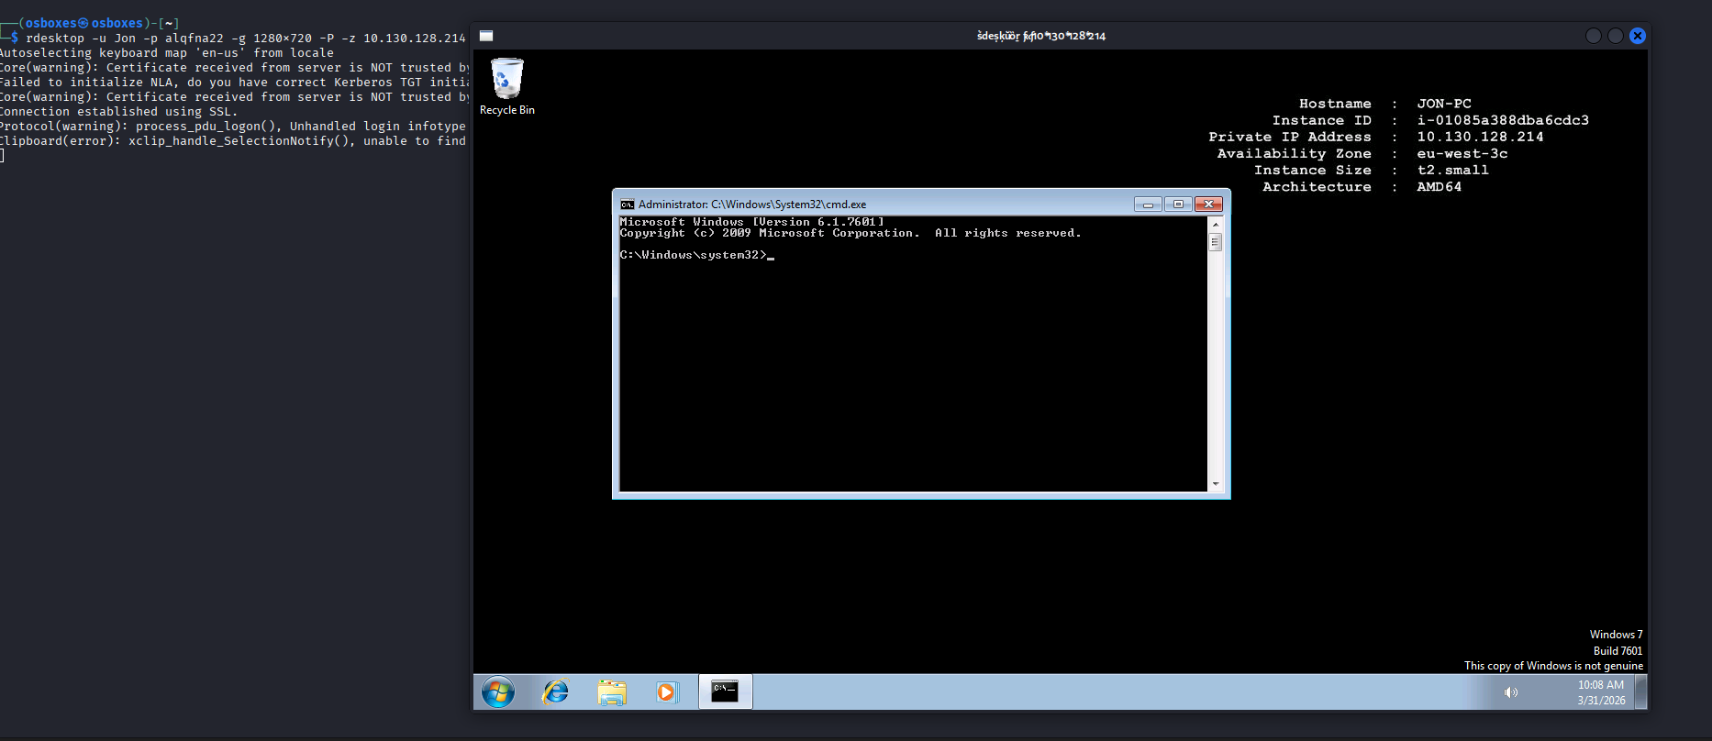Open Windows Explorer folder in taskbar
1712x741 pixels.
[611, 692]
